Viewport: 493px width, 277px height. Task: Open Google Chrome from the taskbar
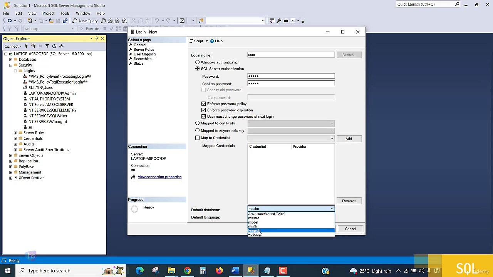coord(187,270)
